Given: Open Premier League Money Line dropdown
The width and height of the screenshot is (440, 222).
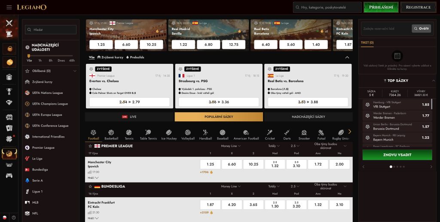Looking at the screenshot, I should click(x=231, y=146).
